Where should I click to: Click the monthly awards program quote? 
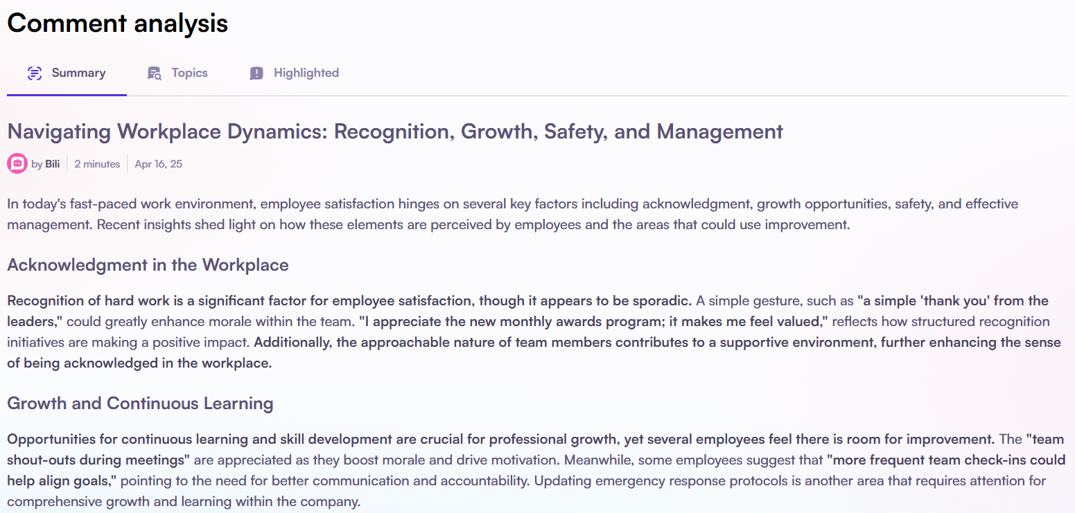[x=595, y=322]
